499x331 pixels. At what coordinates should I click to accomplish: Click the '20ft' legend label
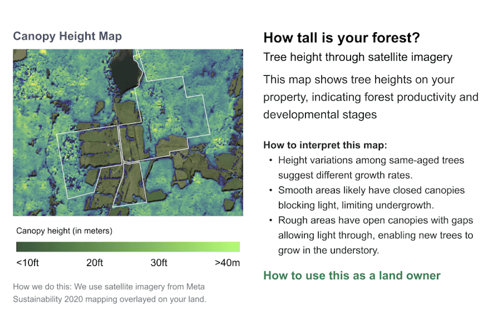click(x=94, y=263)
